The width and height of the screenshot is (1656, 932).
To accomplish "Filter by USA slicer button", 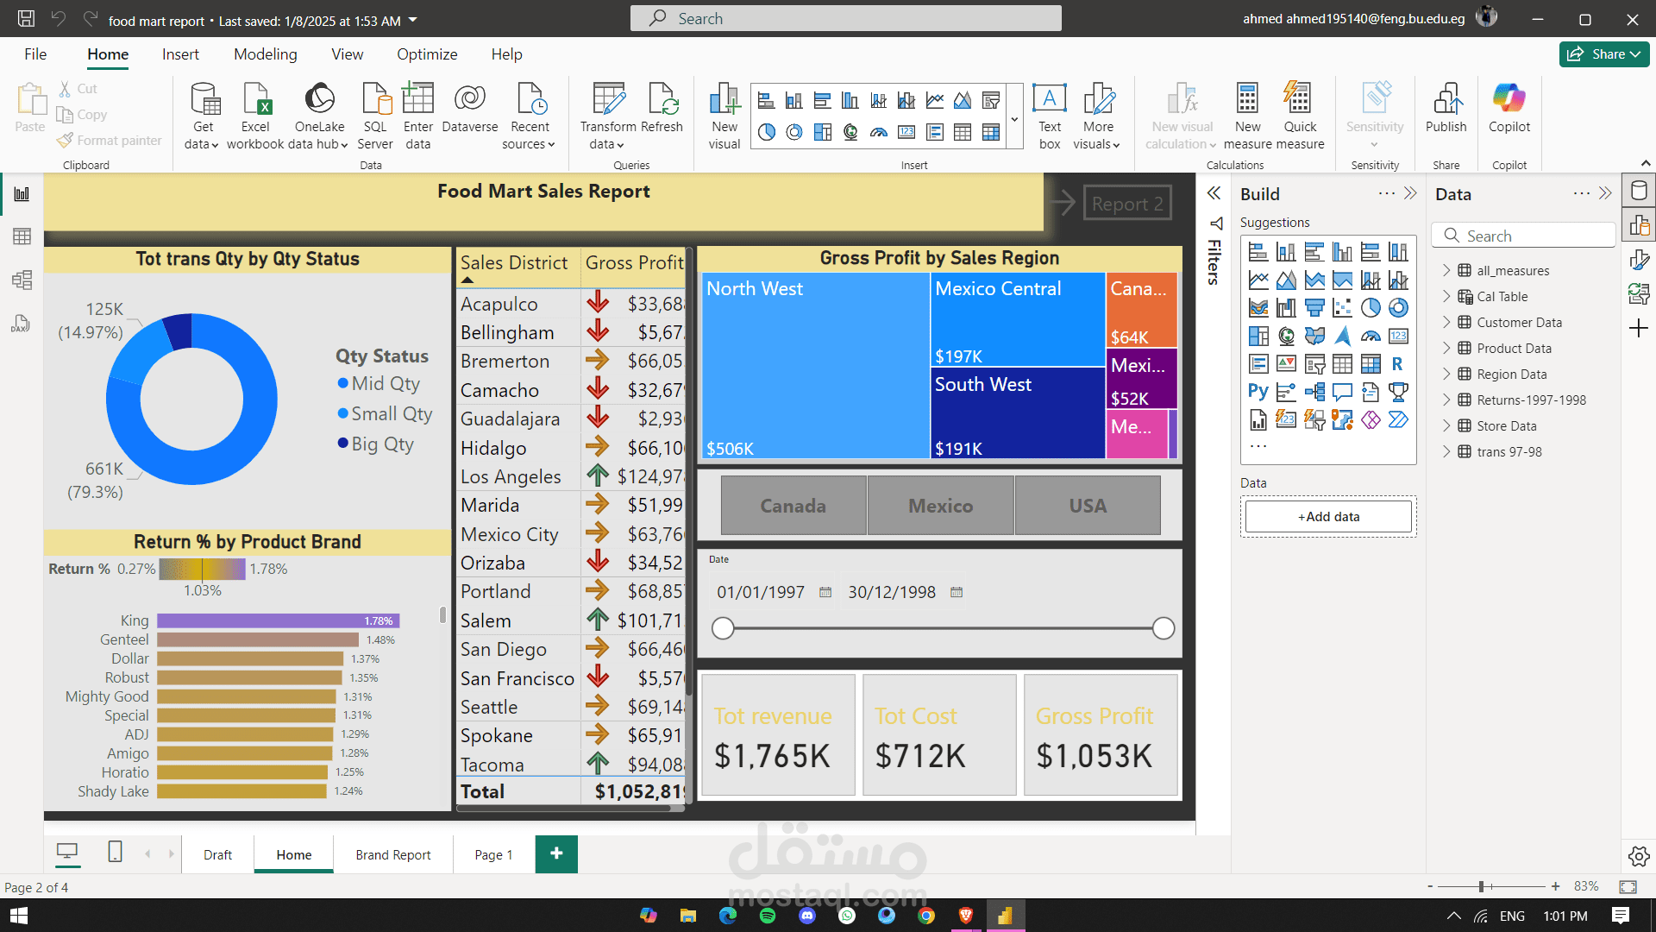I will click(x=1088, y=506).
